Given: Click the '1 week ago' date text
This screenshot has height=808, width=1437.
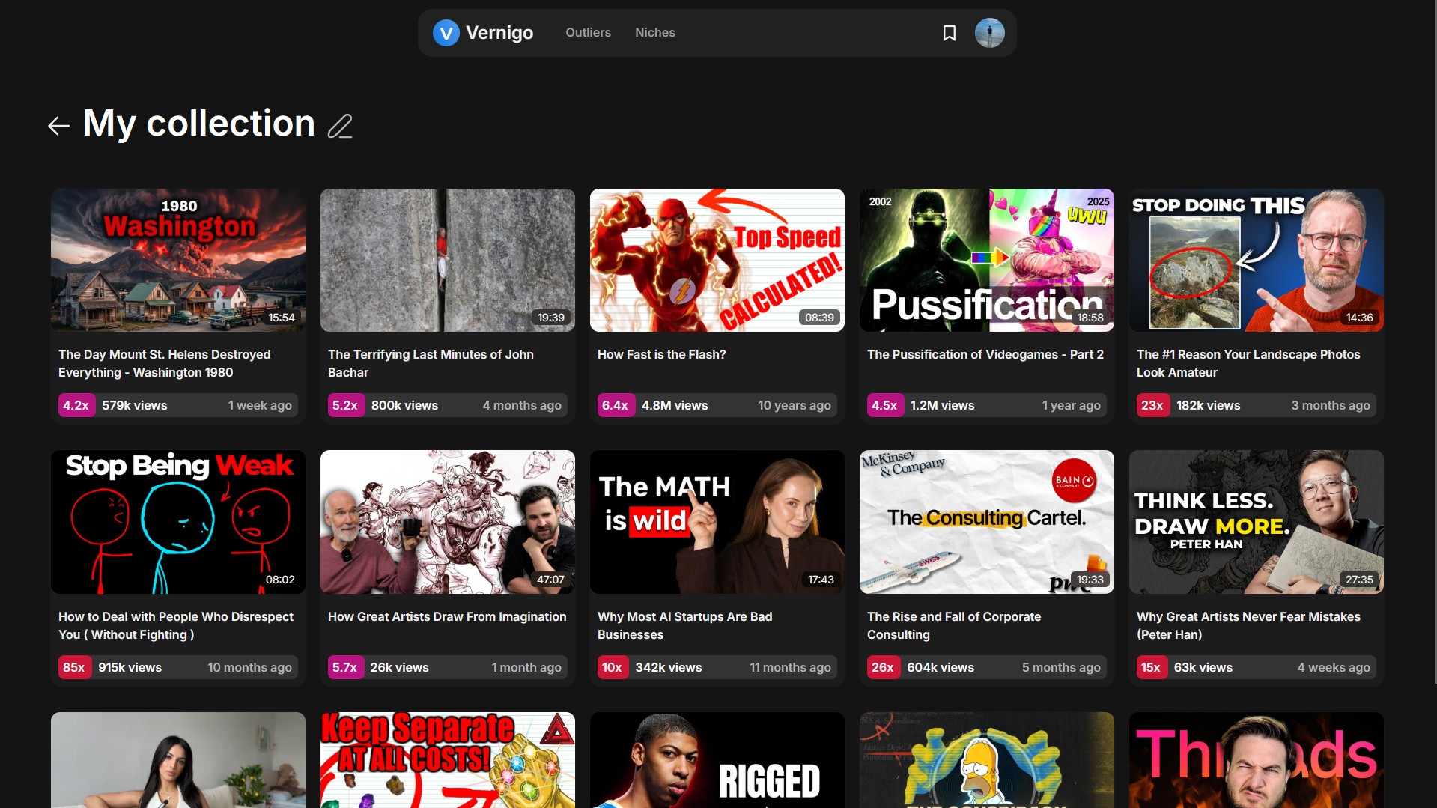Looking at the screenshot, I should pyautogui.click(x=260, y=405).
